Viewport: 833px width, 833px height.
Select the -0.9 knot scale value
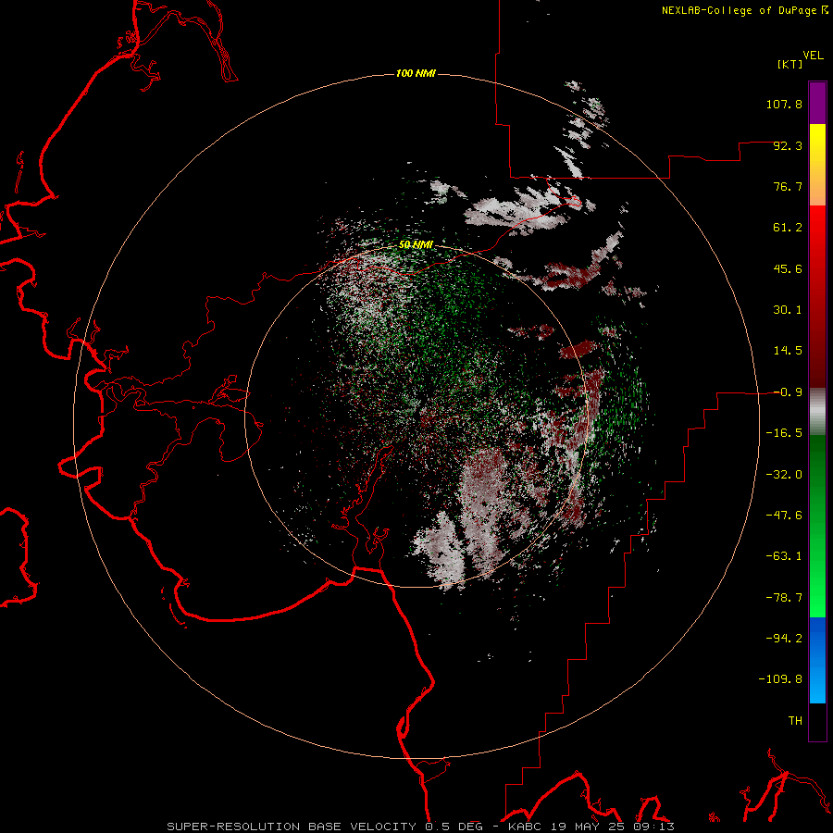click(788, 392)
